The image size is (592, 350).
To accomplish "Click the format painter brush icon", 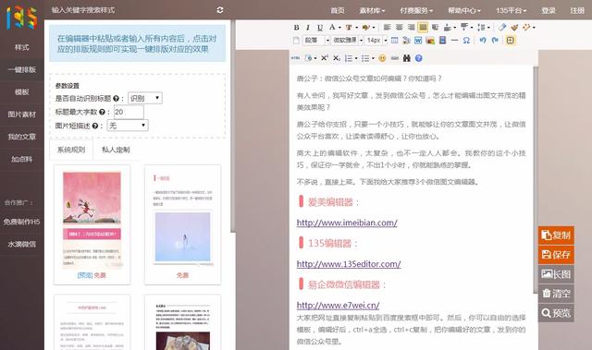I will coord(514,27).
